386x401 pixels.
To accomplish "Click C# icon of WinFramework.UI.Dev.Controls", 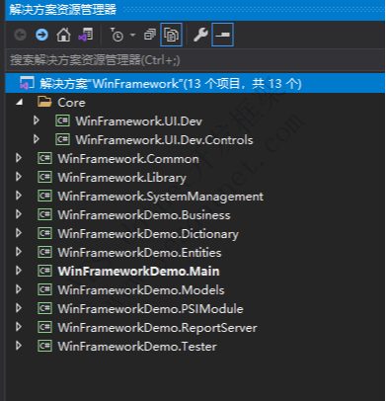I will 62,139.
